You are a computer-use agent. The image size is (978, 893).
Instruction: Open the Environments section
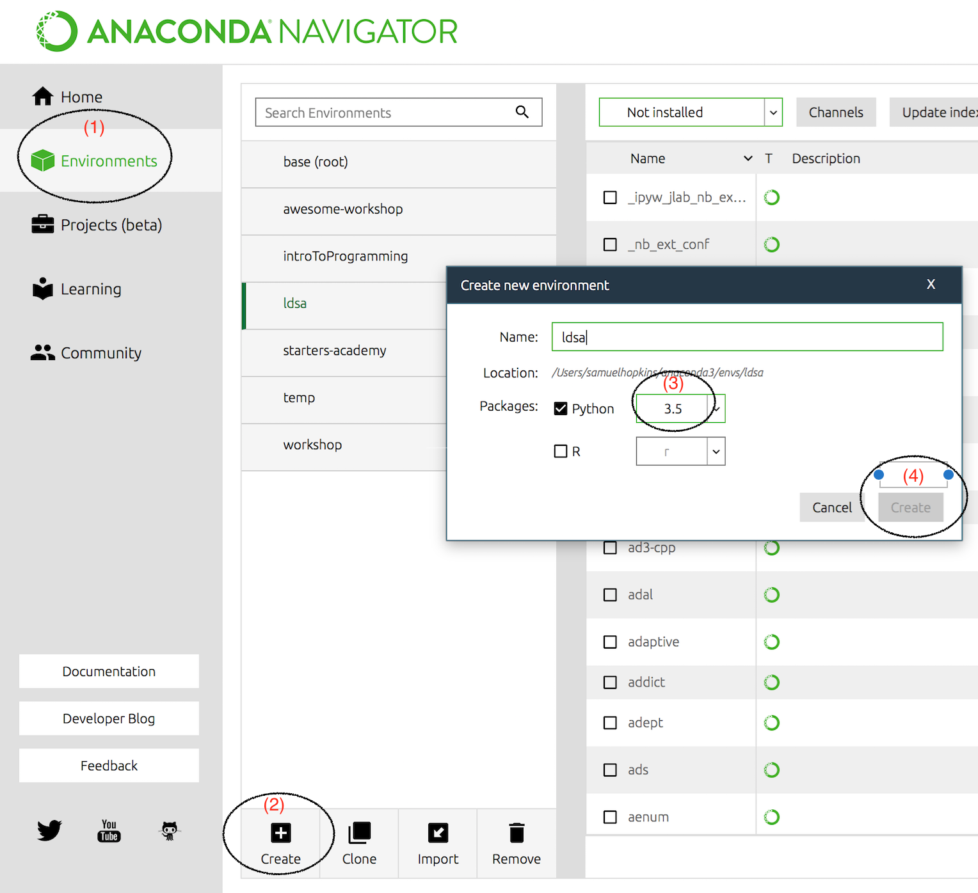pyautogui.click(x=94, y=161)
